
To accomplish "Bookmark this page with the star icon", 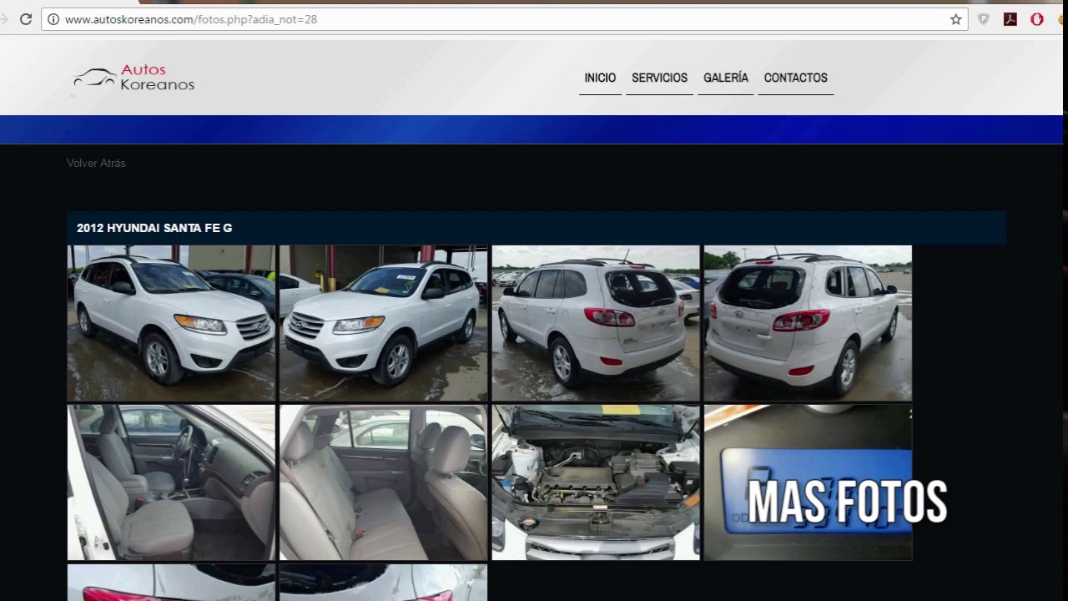I will tap(956, 19).
